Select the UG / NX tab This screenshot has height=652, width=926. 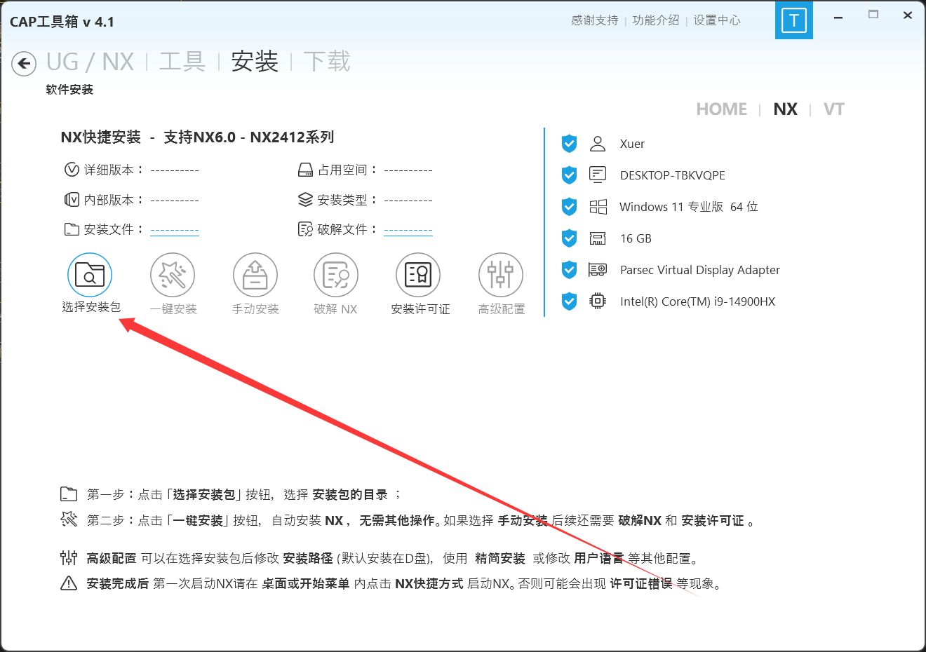tap(90, 62)
